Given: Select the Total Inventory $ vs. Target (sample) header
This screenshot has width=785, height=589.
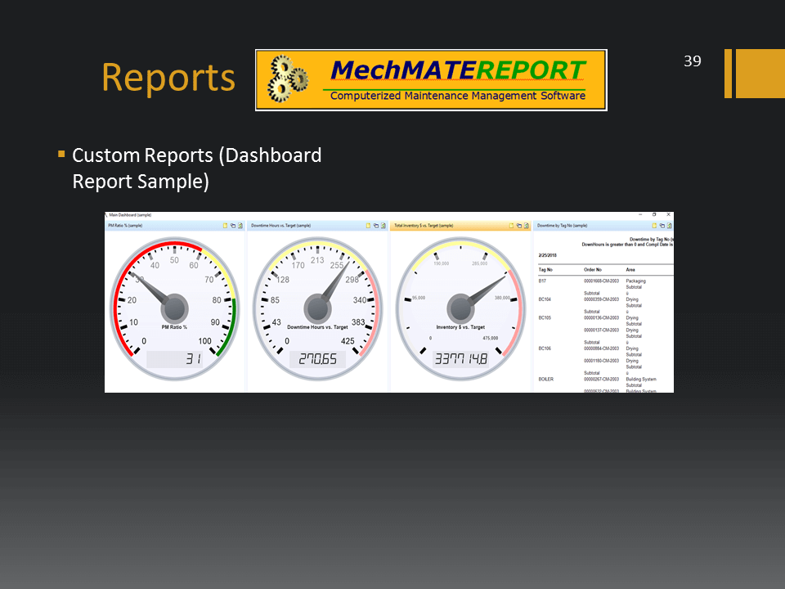Looking at the screenshot, I should (460, 226).
